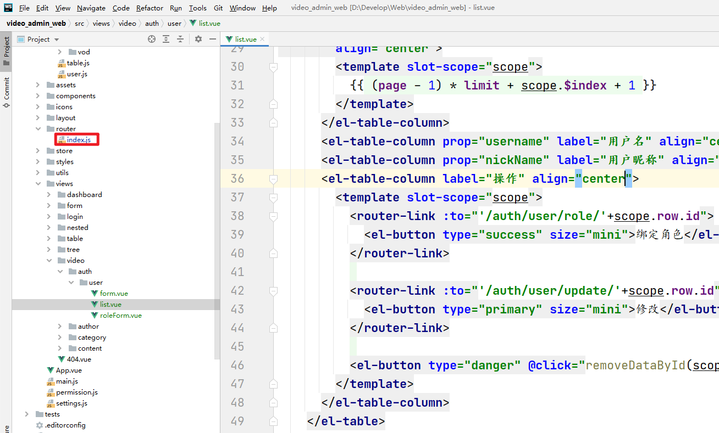
Task: Expand the dashboard folder
Action: click(49, 195)
